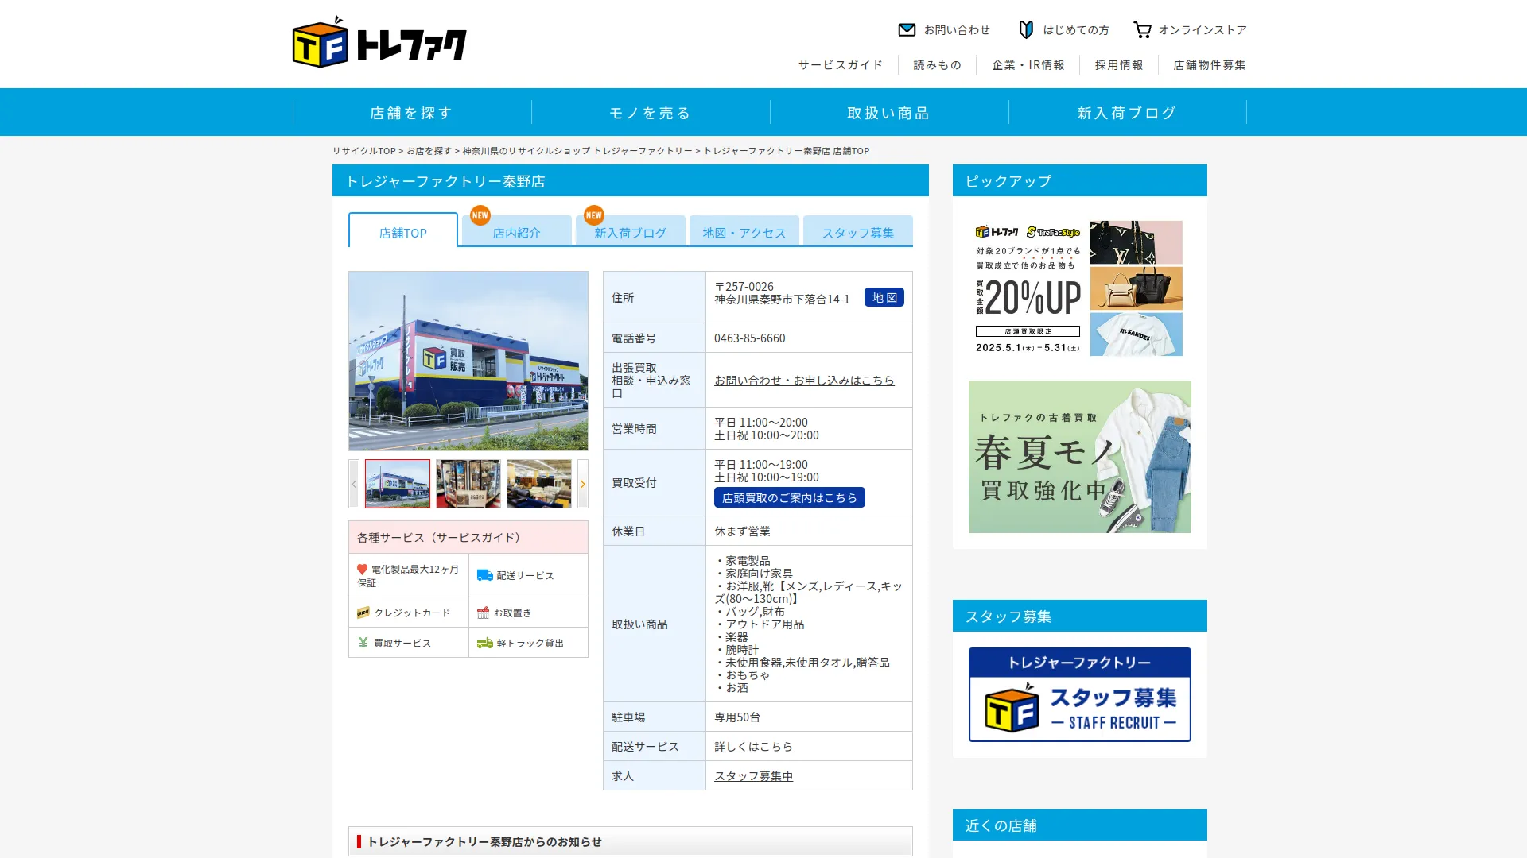This screenshot has width=1527, height=858.
Task: Open the 新入荷ブログ store tab
Action: click(631, 231)
